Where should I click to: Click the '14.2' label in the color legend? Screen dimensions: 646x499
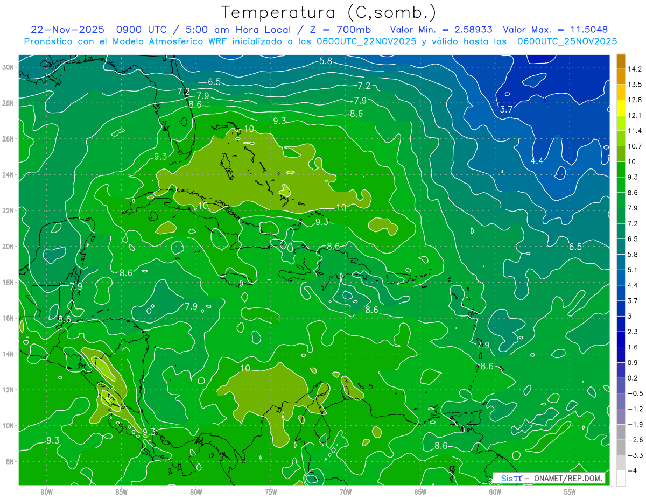pyautogui.click(x=634, y=69)
